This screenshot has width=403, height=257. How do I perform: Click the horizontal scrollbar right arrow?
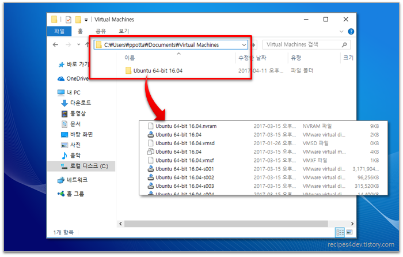point(352,224)
